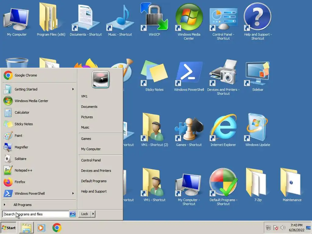Launch Internet Explorer desktop icon
The height and width of the screenshot is (234, 312).
(x=223, y=130)
